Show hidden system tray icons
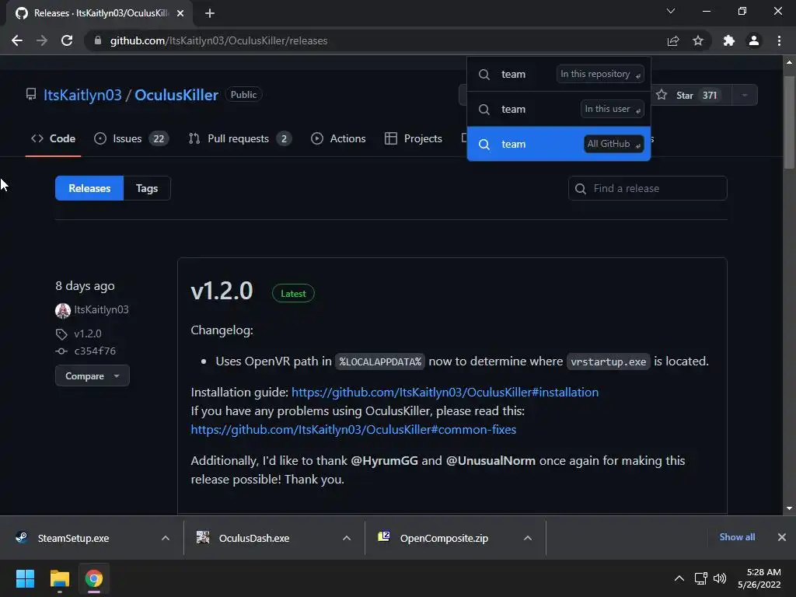The width and height of the screenshot is (796, 597). coord(679,578)
